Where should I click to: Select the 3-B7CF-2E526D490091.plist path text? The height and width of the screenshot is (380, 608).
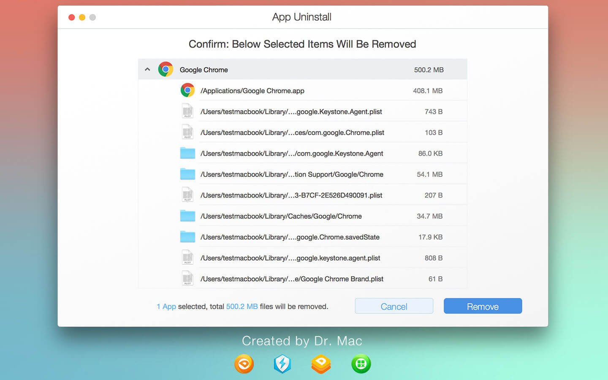point(291,195)
